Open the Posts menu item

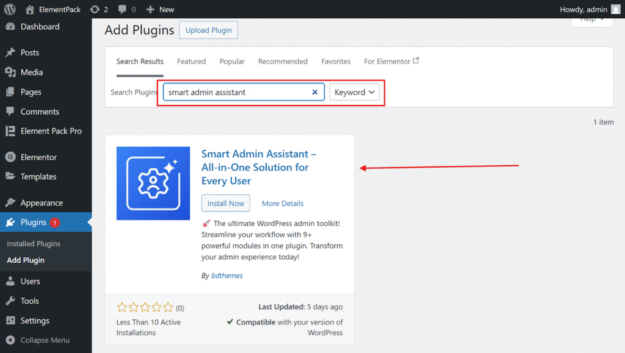click(30, 52)
